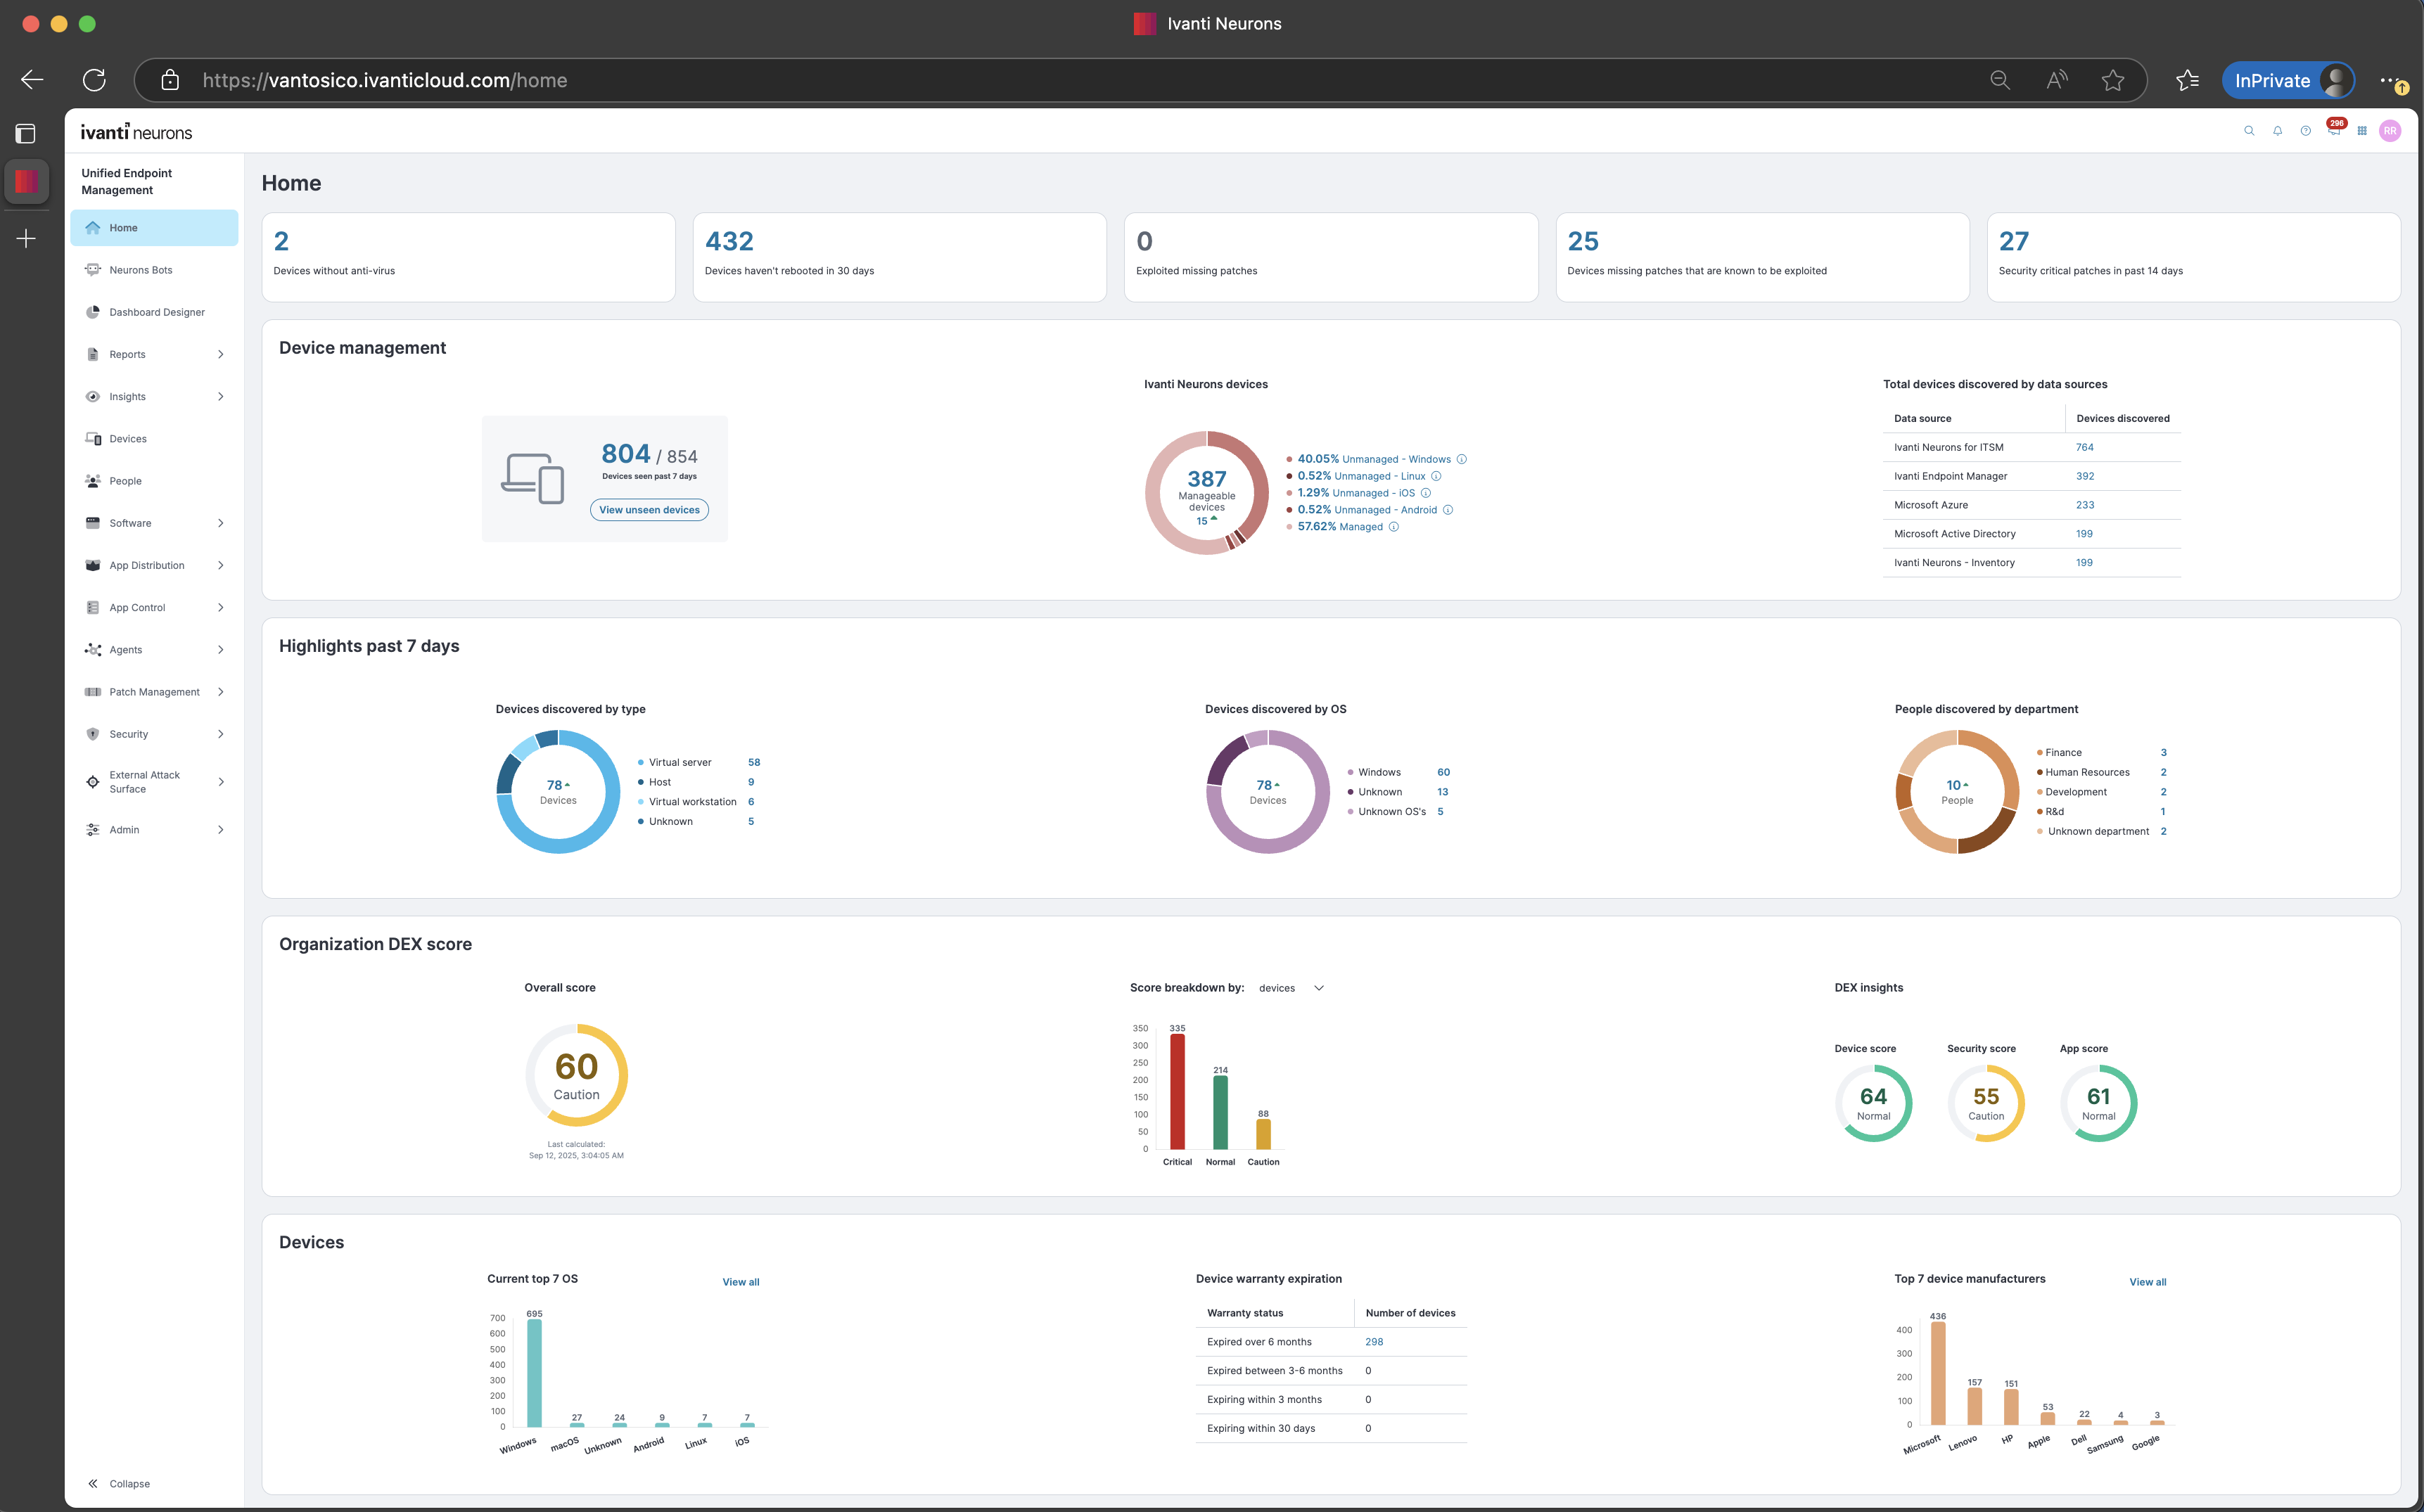The image size is (2424, 1512).
Task: Expand the Admin menu chevron
Action: [x=220, y=830]
